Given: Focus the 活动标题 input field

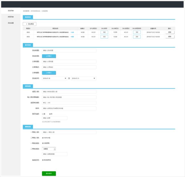Looking at the screenshot, I should [69, 50].
